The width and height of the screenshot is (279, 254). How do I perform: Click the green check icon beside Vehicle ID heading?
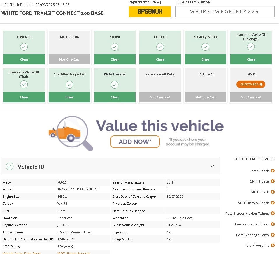click(10, 166)
